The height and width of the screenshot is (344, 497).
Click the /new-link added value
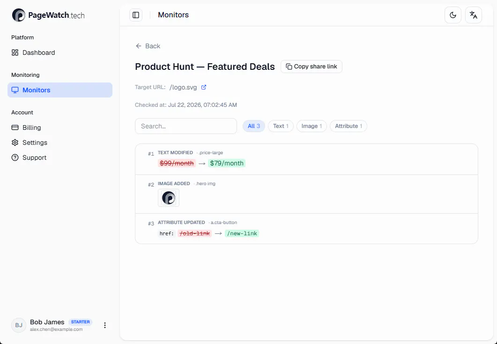coord(242,234)
